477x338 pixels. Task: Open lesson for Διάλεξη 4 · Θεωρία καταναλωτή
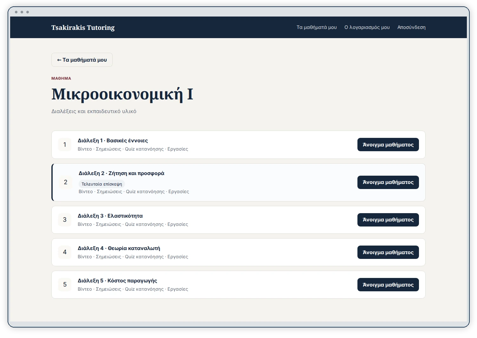click(x=388, y=252)
